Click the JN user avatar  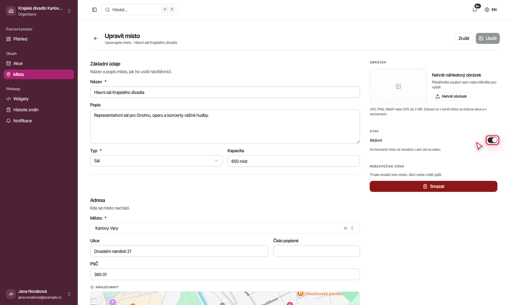(11, 294)
